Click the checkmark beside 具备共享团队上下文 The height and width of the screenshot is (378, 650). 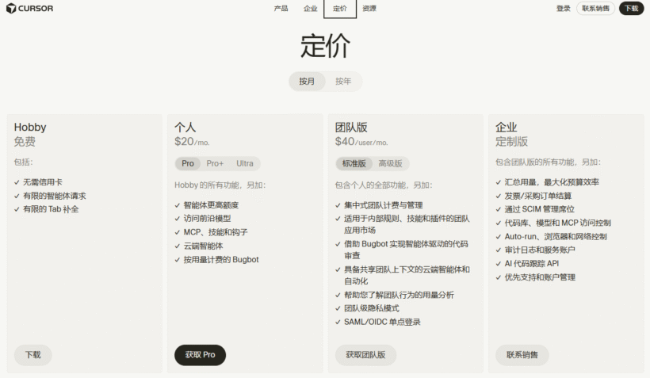(x=338, y=269)
